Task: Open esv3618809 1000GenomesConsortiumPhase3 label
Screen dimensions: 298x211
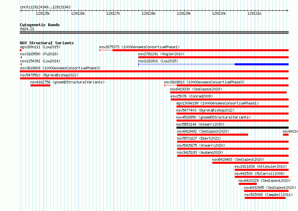Action: (x=60, y=68)
